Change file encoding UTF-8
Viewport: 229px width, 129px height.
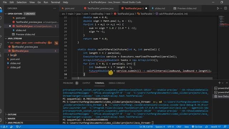[x=171, y=127]
